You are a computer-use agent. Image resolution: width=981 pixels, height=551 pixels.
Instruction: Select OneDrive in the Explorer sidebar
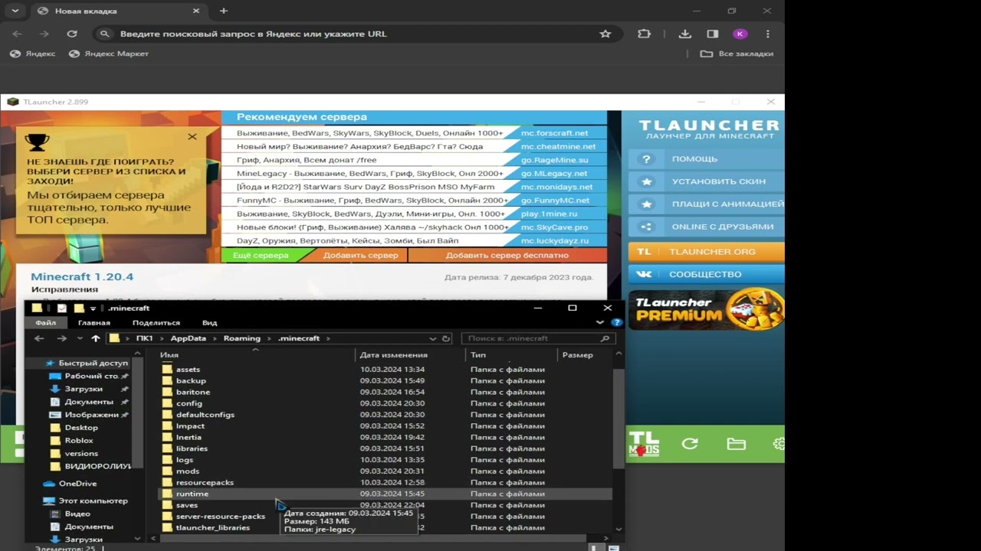(x=77, y=484)
